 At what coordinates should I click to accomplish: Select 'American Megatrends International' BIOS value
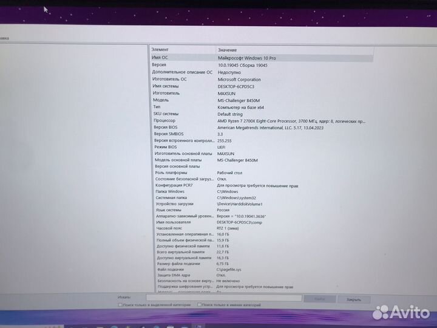(x=270, y=128)
